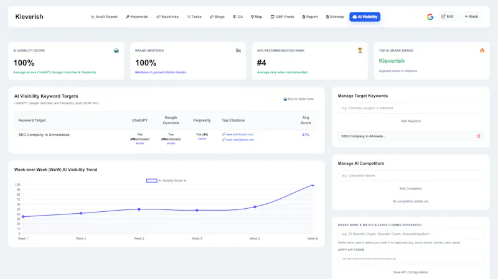Focus the target keyword input field
Viewport: 498px width, 279px height.
pyautogui.click(x=411, y=108)
